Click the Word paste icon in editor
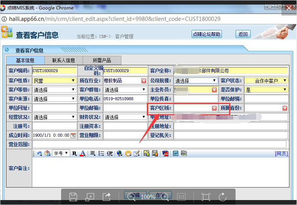The image size is (297, 205). pyautogui.click(x=176, y=153)
